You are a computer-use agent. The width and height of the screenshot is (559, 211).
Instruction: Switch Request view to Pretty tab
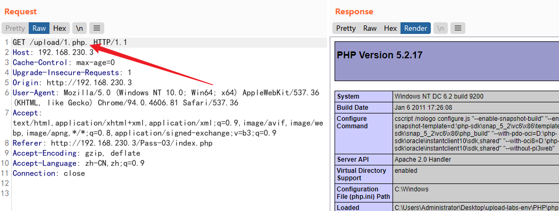tap(15, 28)
